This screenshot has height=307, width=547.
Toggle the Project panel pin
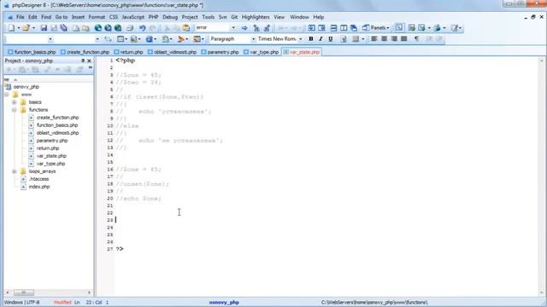pyautogui.click(x=83, y=61)
